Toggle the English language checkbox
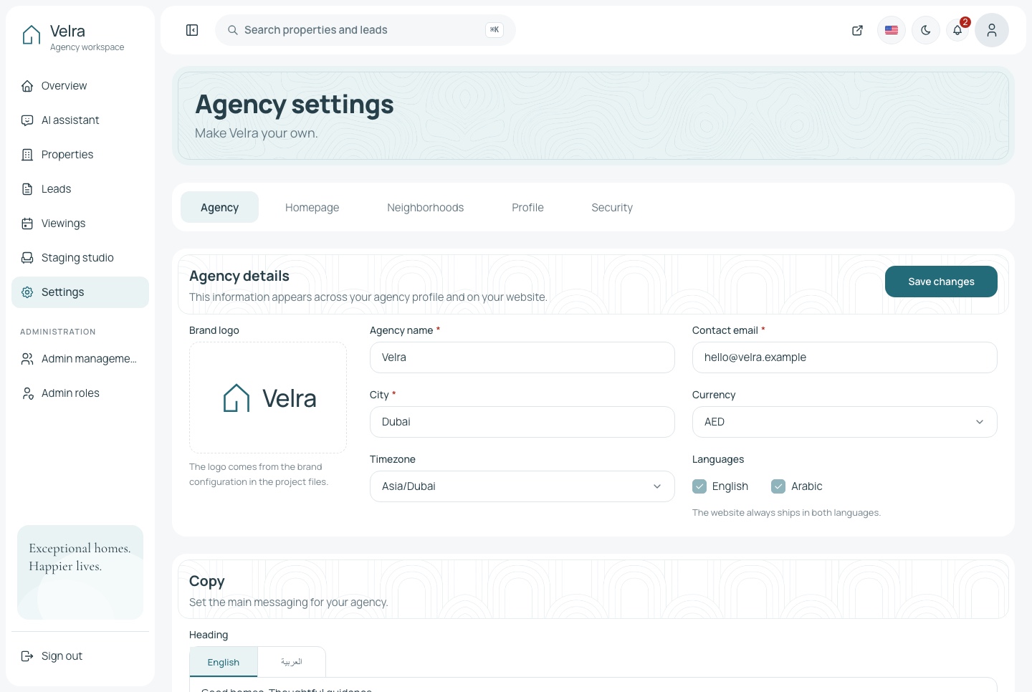 pos(699,486)
